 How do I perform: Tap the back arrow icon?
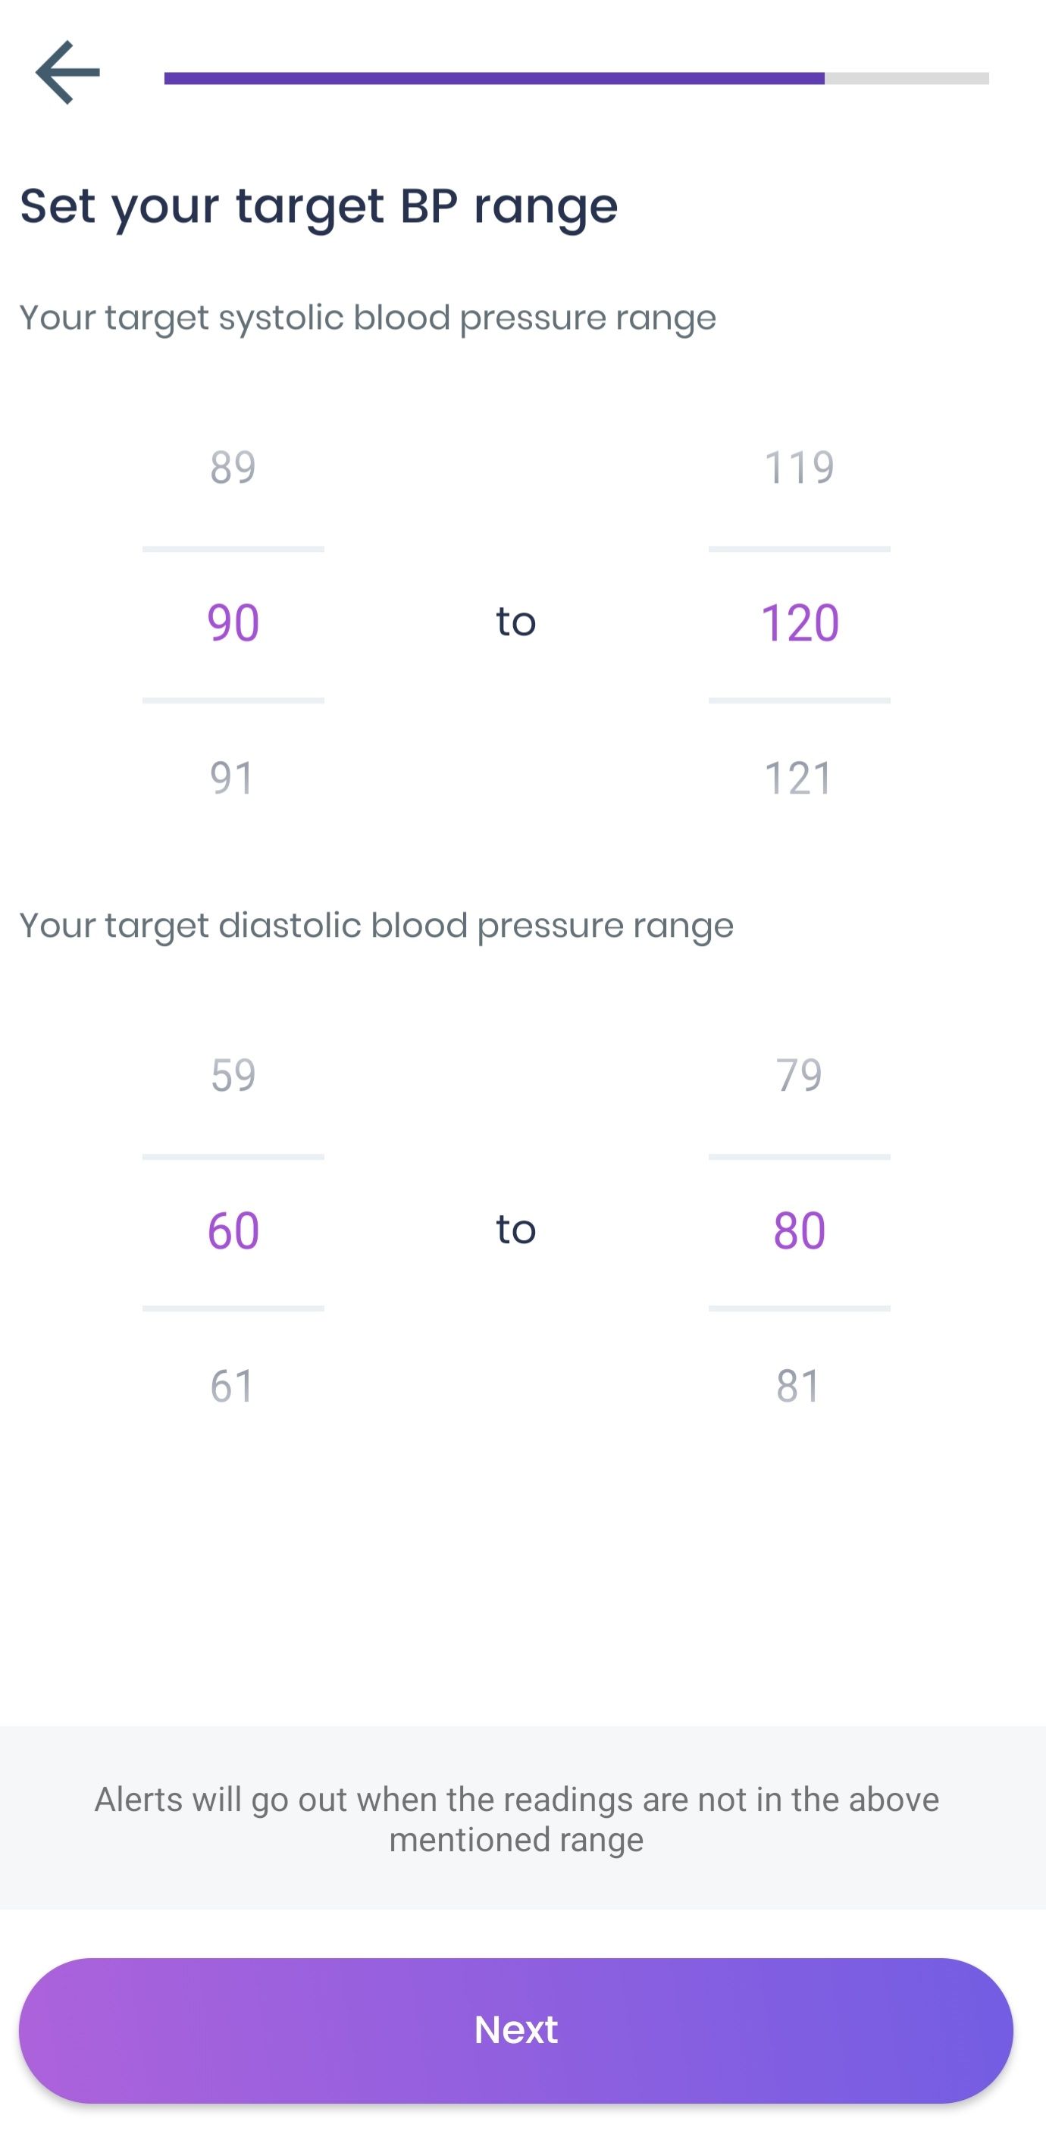point(68,73)
